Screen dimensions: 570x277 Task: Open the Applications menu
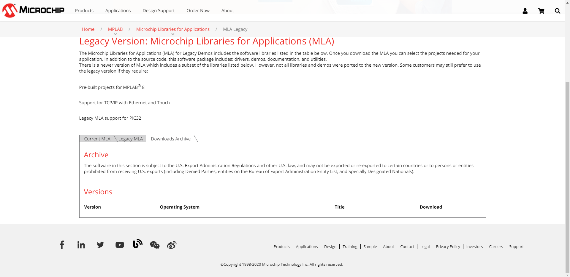coord(118,11)
